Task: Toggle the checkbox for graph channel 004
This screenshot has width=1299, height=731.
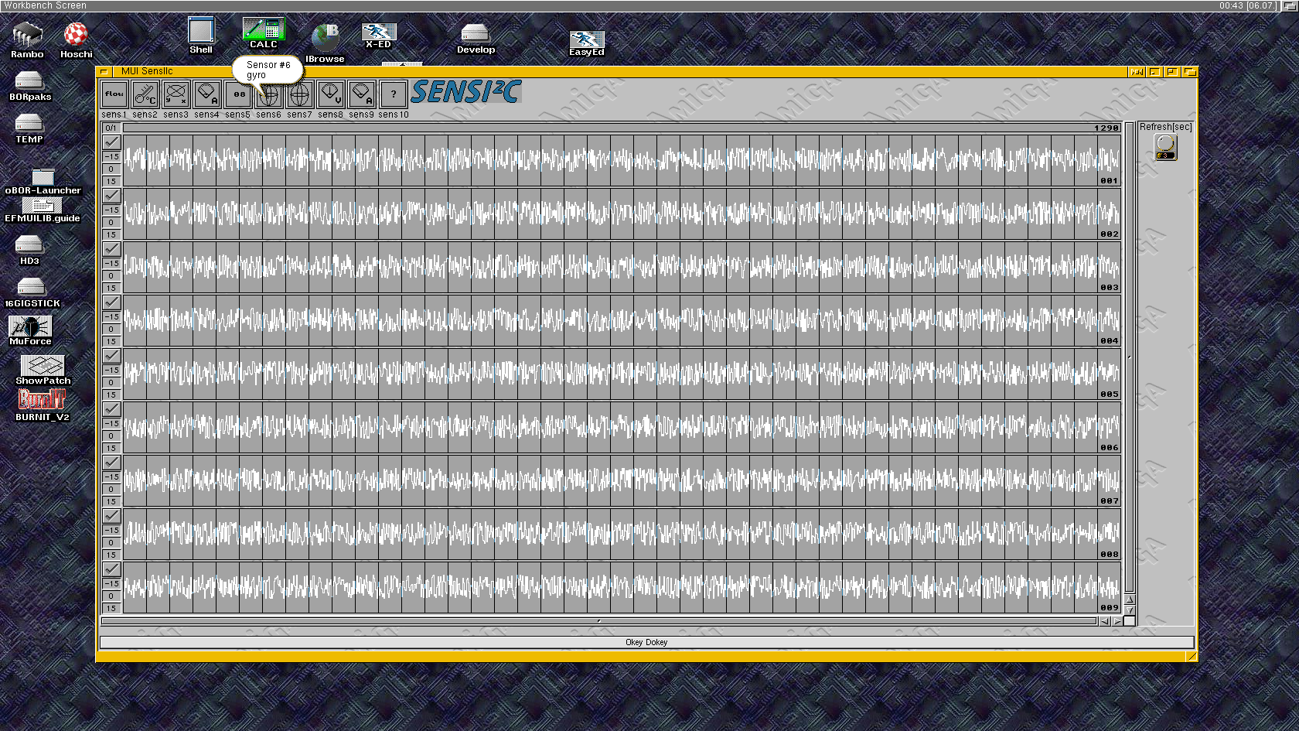Action: (111, 302)
